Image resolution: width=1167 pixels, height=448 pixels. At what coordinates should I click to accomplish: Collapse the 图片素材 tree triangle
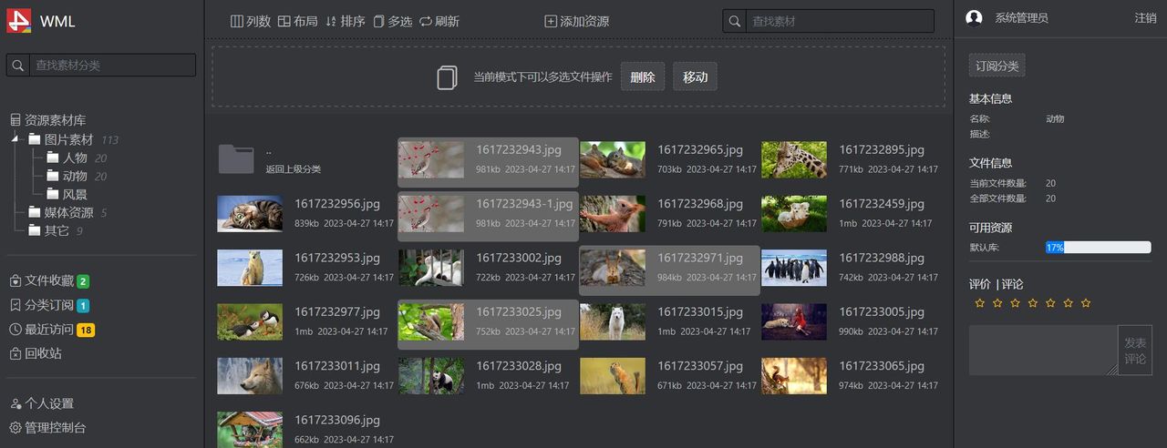pos(15,139)
